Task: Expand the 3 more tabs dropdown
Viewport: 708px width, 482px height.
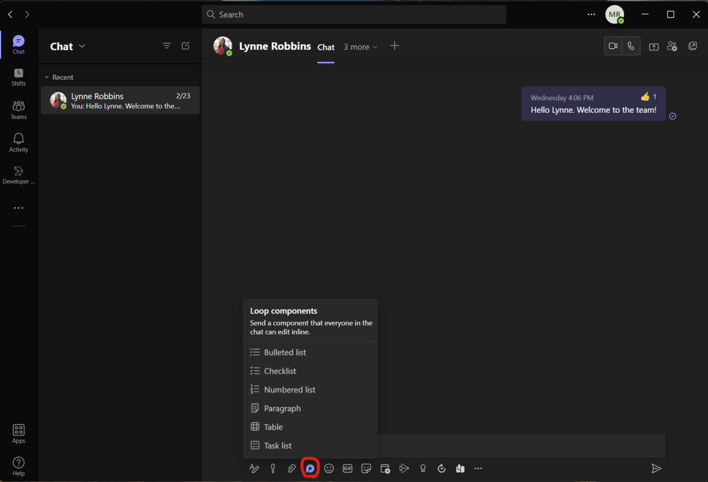Action: [x=361, y=47]
